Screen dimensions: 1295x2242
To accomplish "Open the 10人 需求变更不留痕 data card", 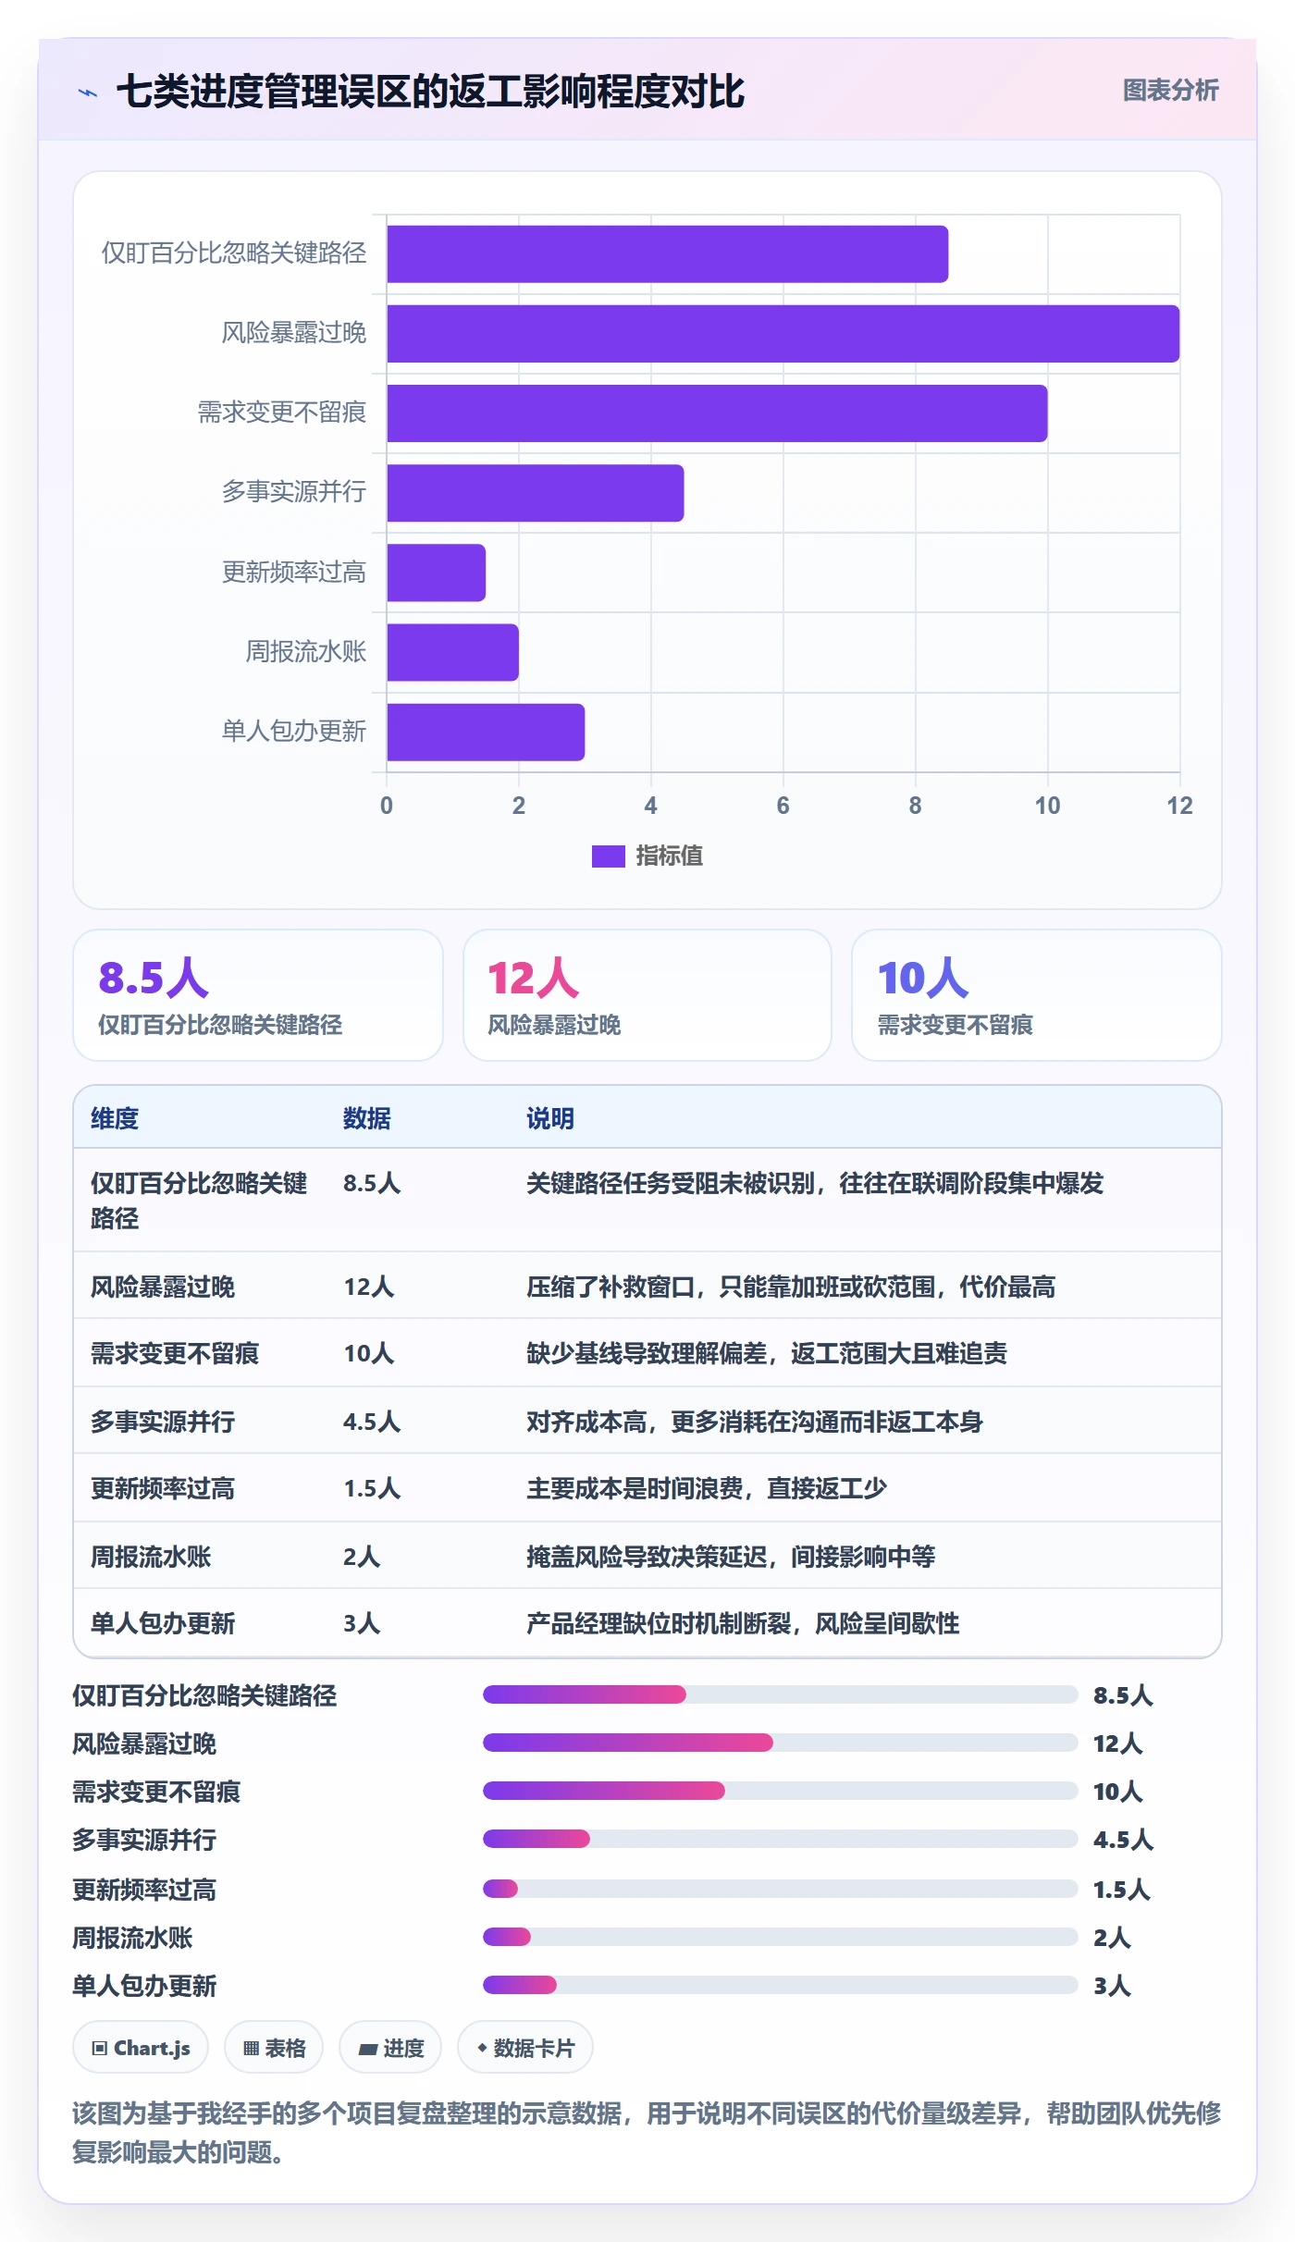I will [x=1037, y=995].
